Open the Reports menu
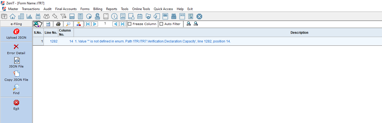Viewport: 382px width, 123px height. click(112, 9)
